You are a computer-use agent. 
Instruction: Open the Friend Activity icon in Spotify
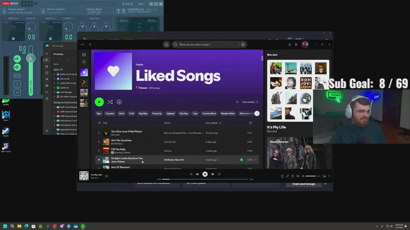[296, 44]
